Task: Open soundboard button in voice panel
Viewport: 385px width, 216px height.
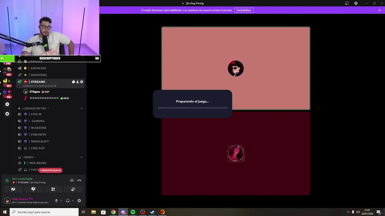Action: pyautogui.click(x=73, y=189)
